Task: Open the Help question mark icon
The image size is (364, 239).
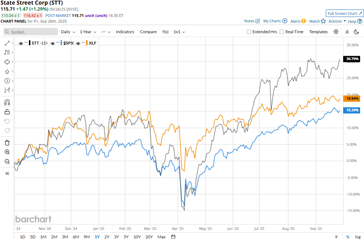Action: pos(360,21)
